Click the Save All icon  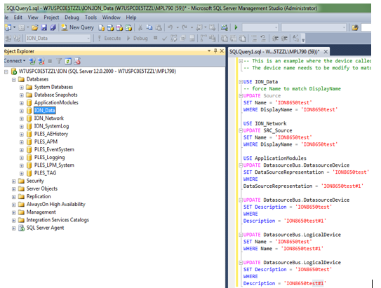tap(53, 27)
